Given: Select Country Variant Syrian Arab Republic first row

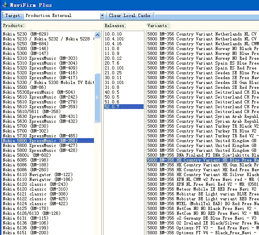Looking at the screenshot, I should tap(202, 116).
